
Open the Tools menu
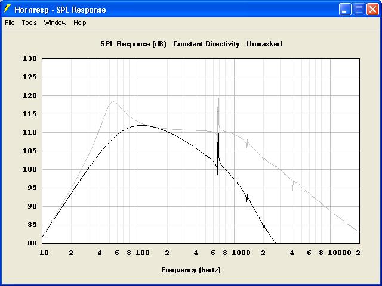[29, 23]
